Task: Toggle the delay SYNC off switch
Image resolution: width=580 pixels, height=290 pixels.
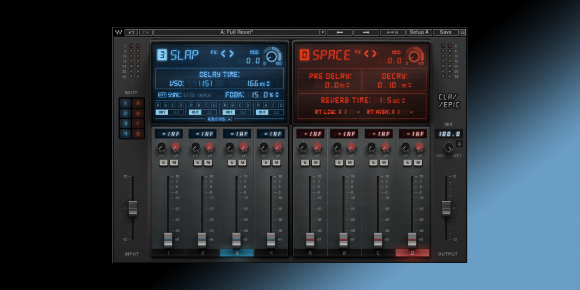Action: [162, 95]
